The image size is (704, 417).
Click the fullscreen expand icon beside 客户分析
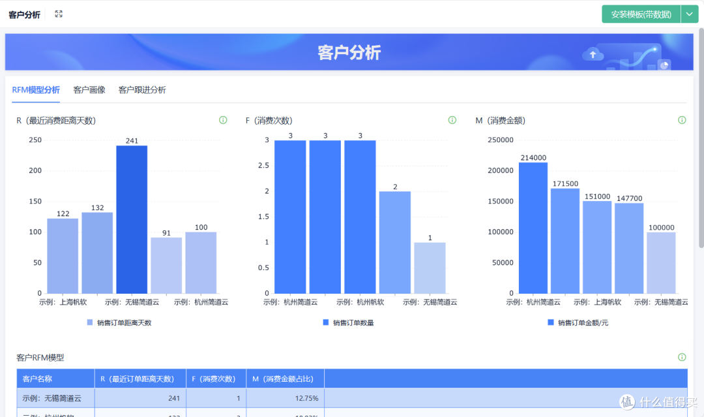[59, 14]
